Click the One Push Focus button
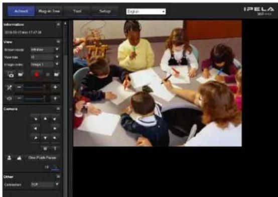 [x=42, y=158]
